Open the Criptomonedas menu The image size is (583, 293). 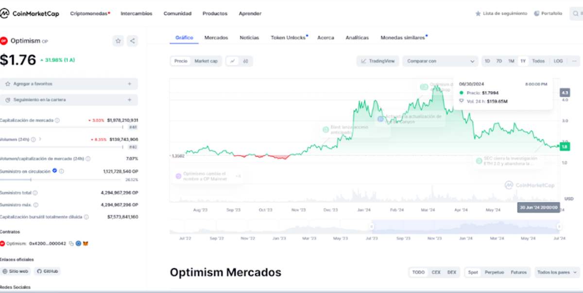(x=88, y=14)
